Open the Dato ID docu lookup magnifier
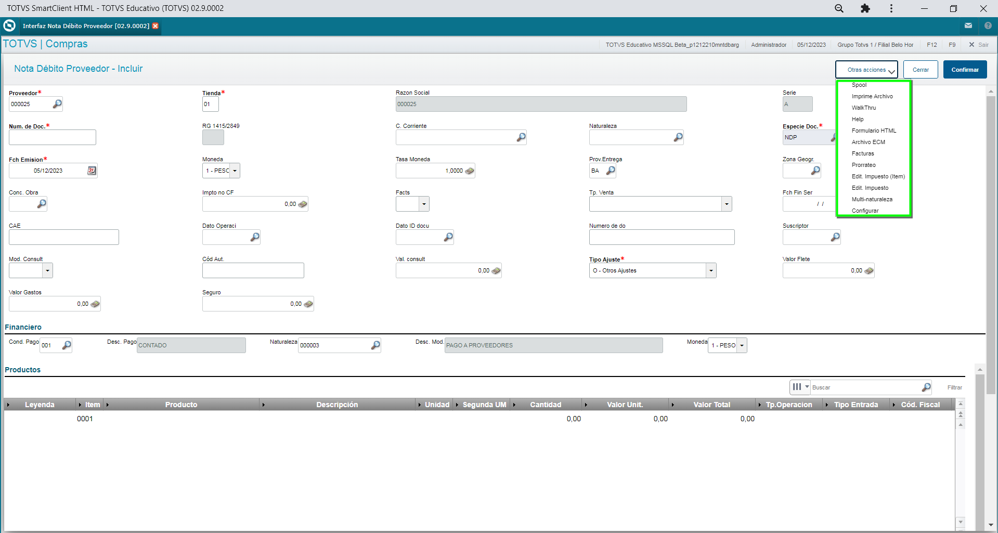998x533 pixels. 448,237
